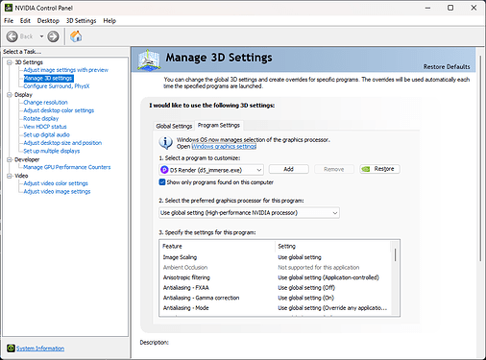This screenshot has height=360, width=486.
Task: Open Manage GPU Performance Counters
Action: (x=66, y=167)
